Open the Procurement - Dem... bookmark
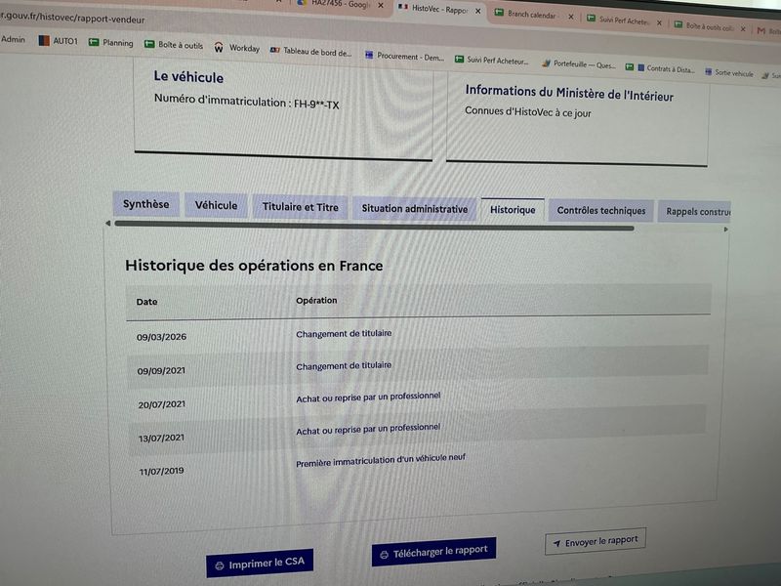The width and height of the screenshot is (781, 586). coord(404,57)
